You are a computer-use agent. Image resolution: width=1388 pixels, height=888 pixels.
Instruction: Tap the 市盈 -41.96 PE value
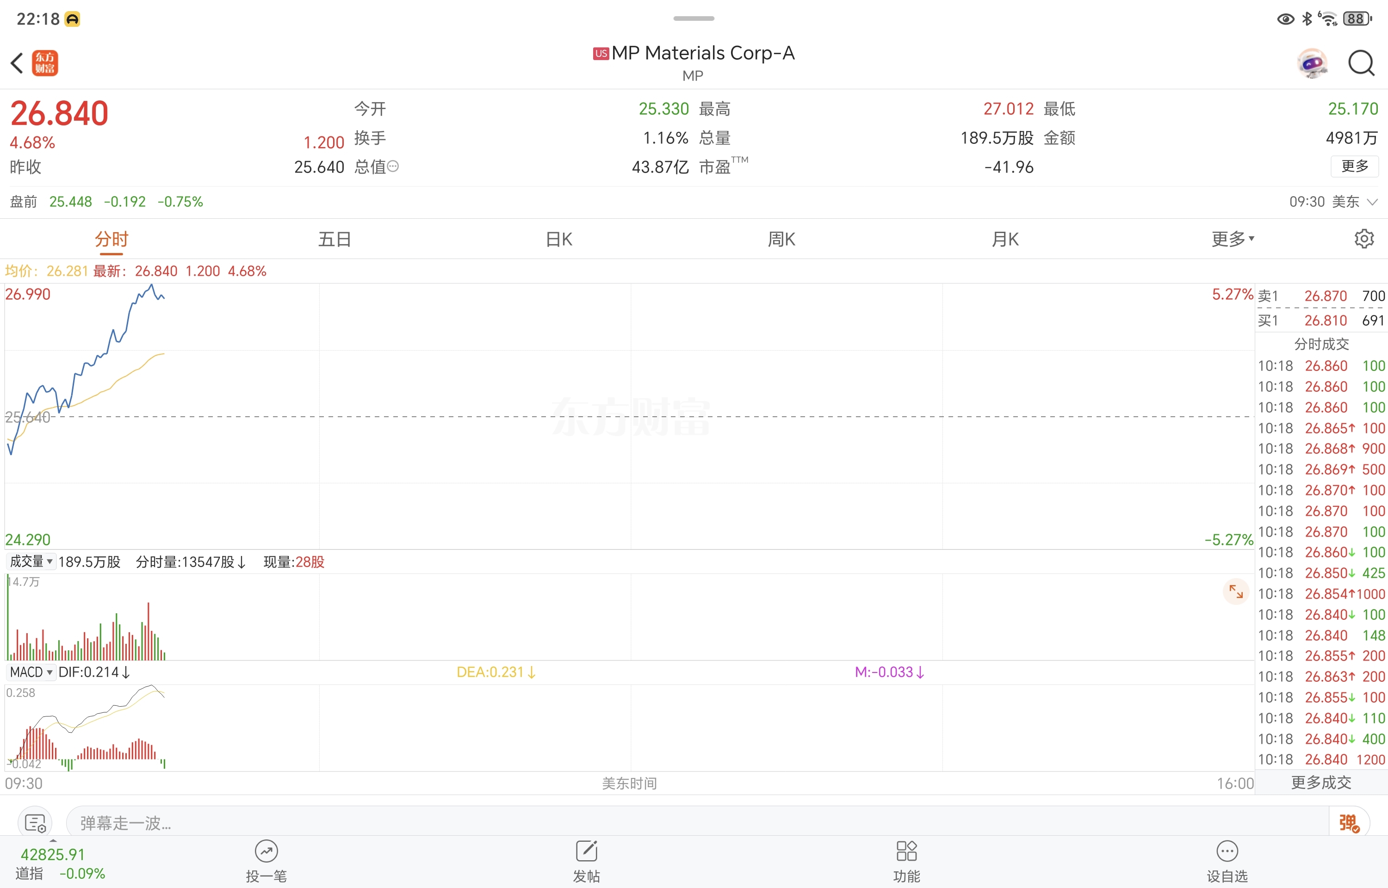(1009, 167)
